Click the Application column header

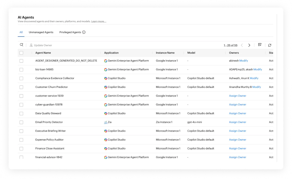point(111,53)
